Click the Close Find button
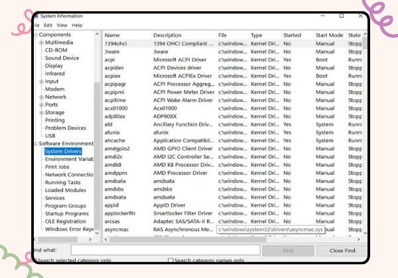This screenshot has height=278, width=398. [342, 251]
